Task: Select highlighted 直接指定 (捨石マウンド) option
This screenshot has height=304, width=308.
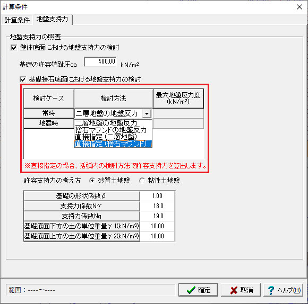Action: pos(113,144)
